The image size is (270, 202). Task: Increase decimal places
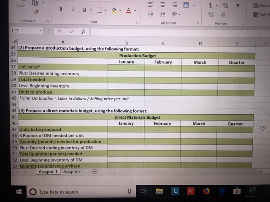click(x=211, y=15)
